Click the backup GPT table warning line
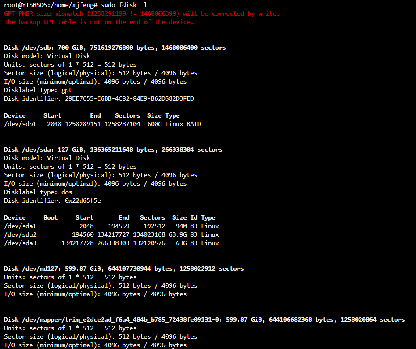The width and height of the screenshot is (416, 349). point(98,22)
